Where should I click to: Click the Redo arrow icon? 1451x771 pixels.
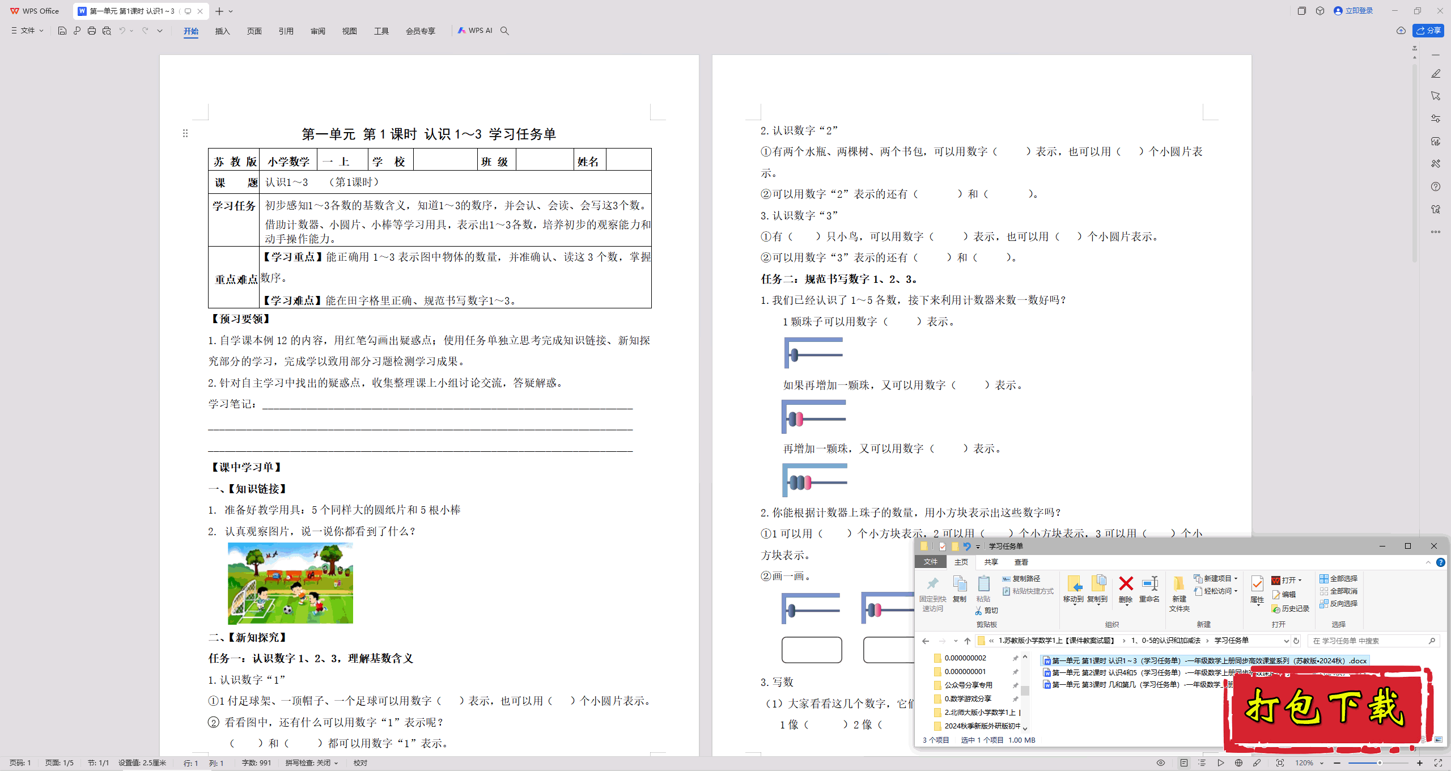coord(145,31)
